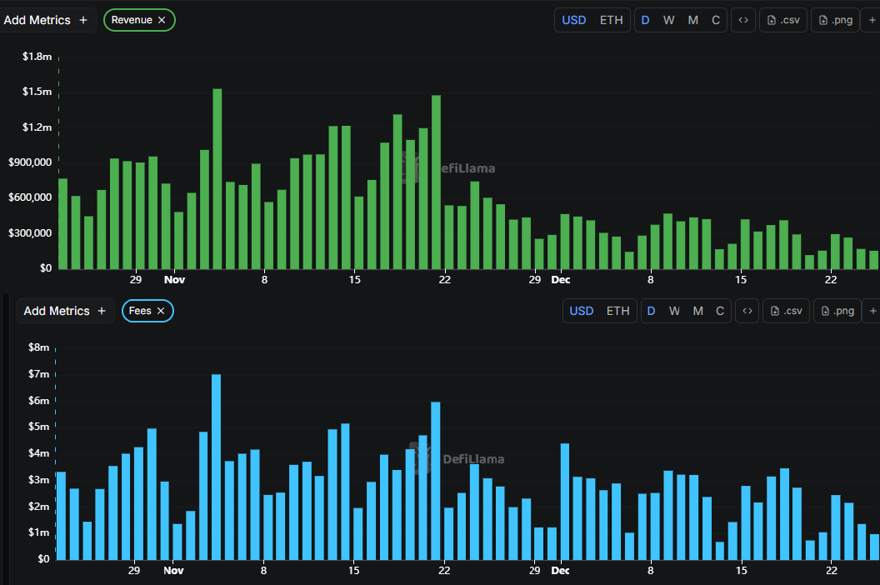
Task: Select ETH in the Revenue chart
Action: pos(611,20)
